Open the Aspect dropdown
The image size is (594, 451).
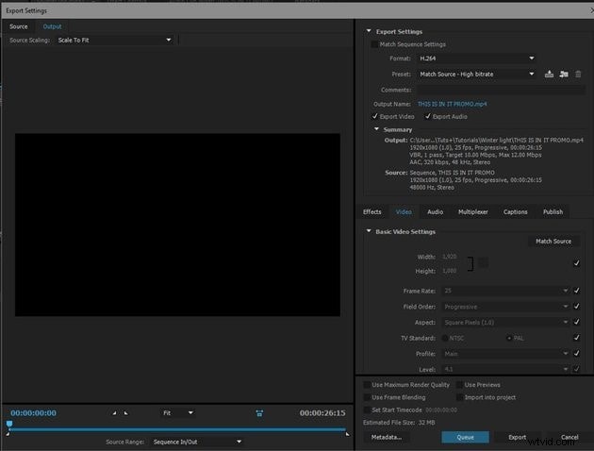tap(505, 322)
